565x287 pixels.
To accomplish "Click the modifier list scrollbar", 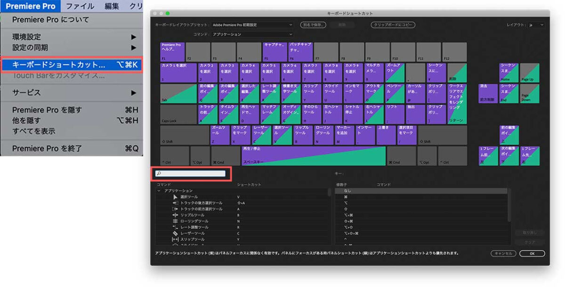I will [509, 205].
